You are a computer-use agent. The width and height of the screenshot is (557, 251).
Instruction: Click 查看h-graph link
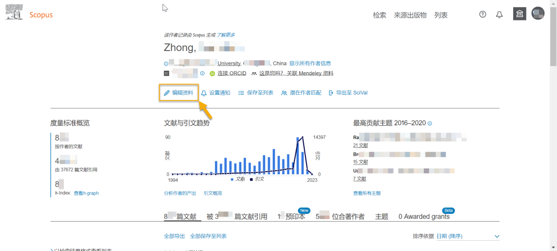[86, 193]
